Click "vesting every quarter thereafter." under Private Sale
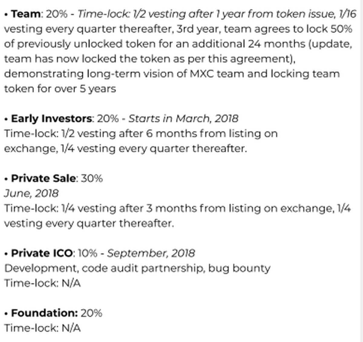This screenshot has width=363, height=342. 89,224
